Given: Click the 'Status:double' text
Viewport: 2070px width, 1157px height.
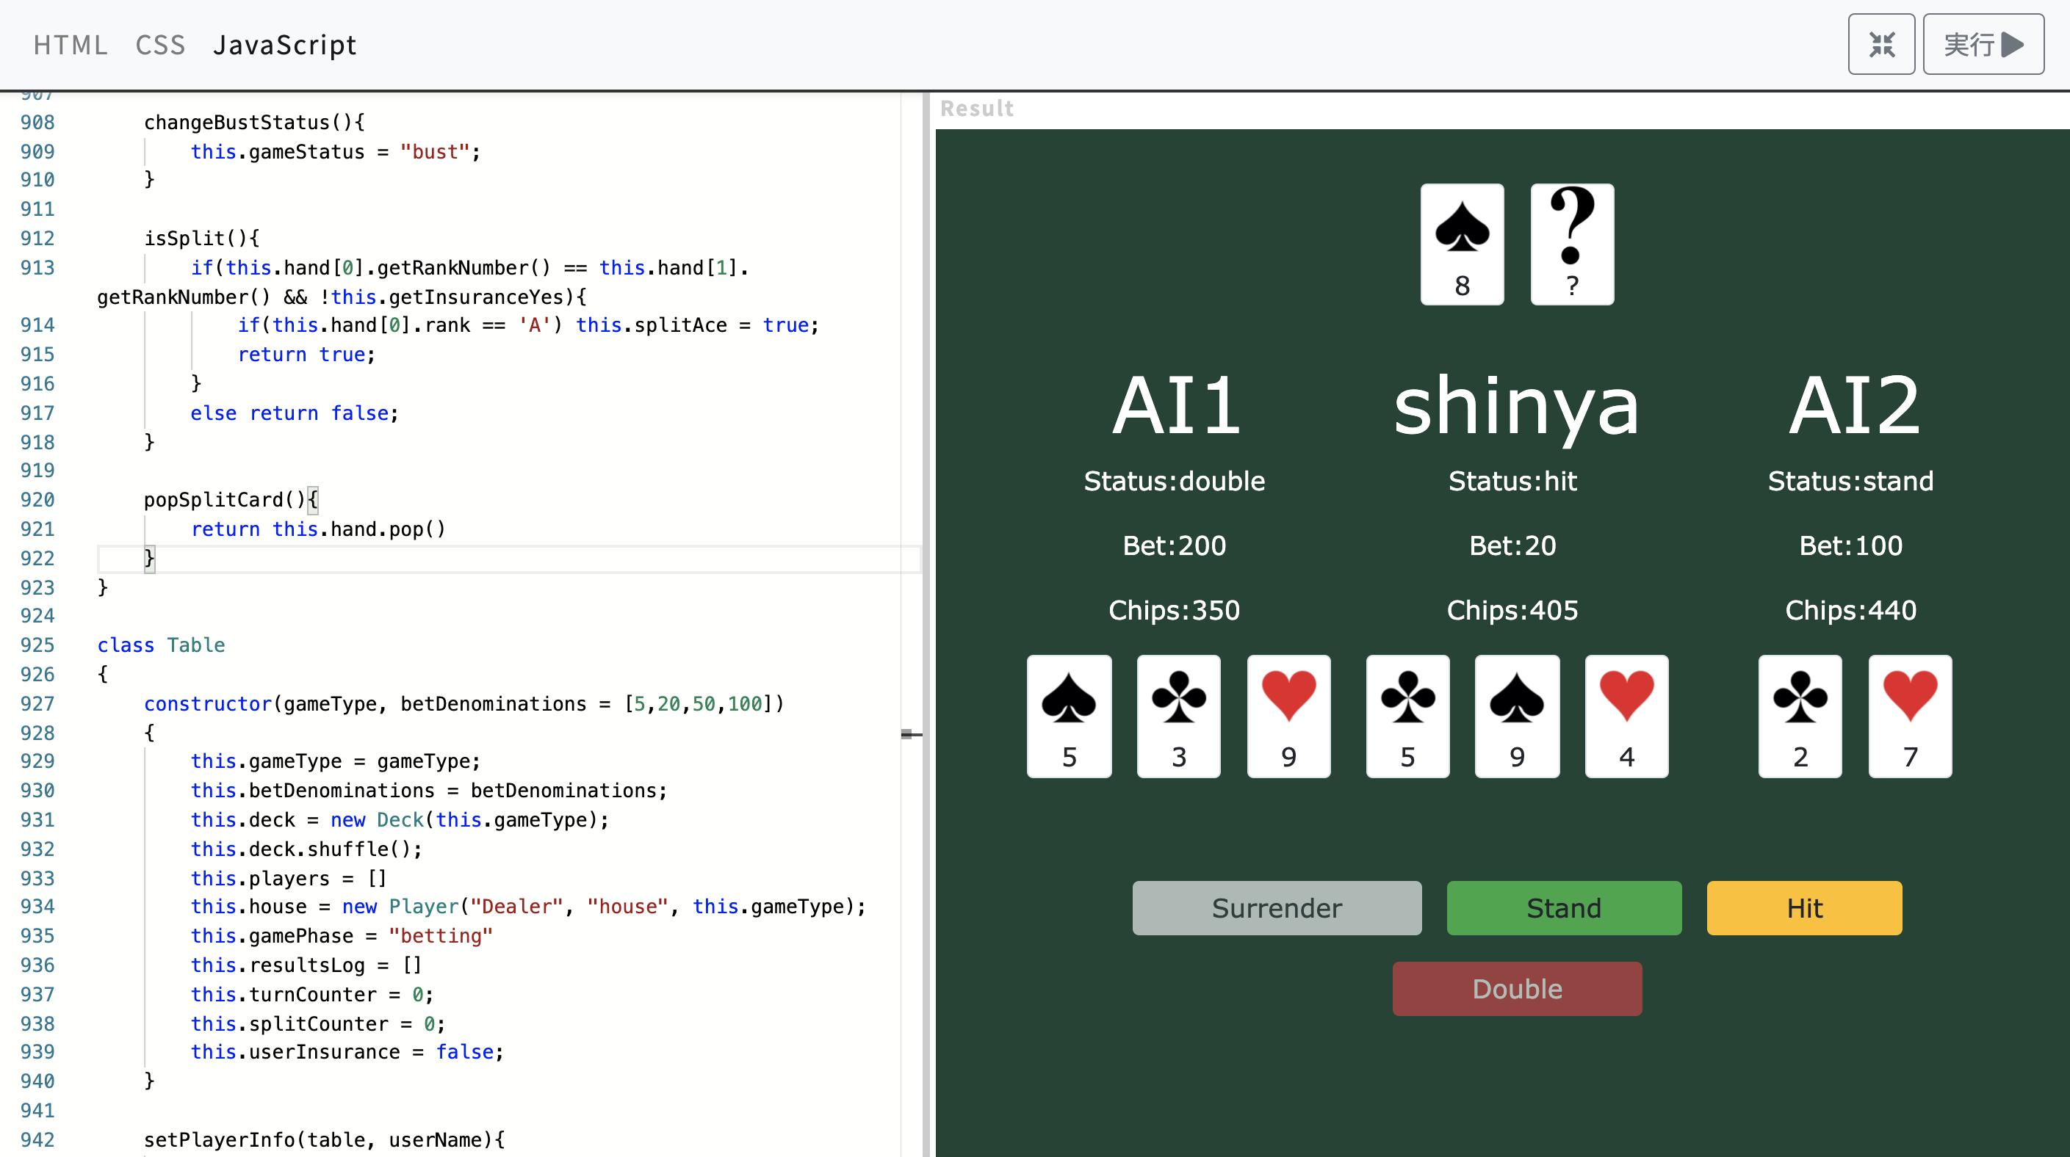Looking at the screenshot, I should pos(1174,481).
